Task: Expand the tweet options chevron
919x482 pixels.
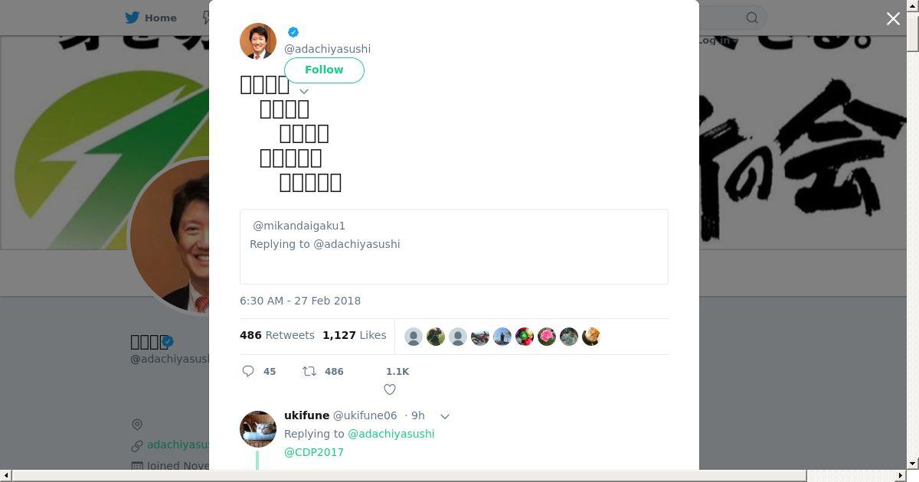Action: click(x=304, y=92)
